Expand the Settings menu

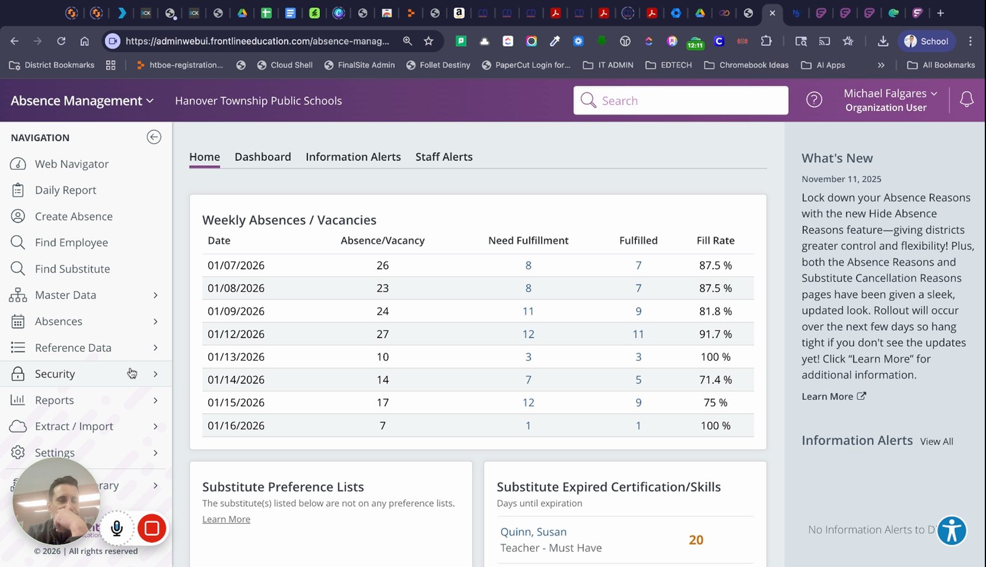86,452
